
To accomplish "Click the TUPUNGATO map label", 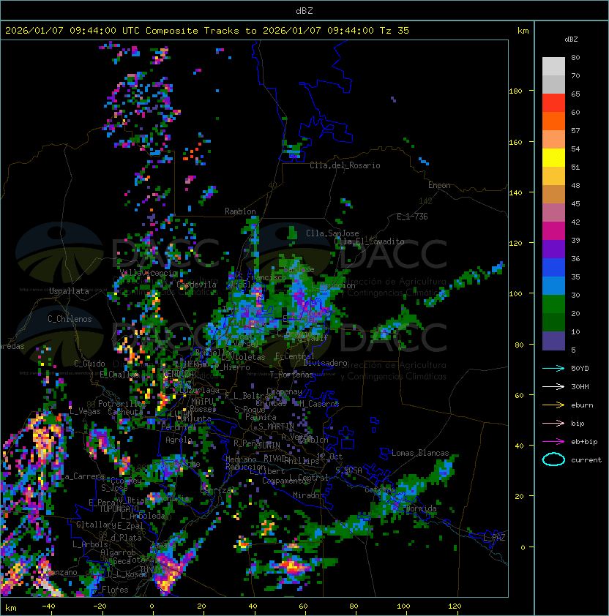I will click(119, 508).
